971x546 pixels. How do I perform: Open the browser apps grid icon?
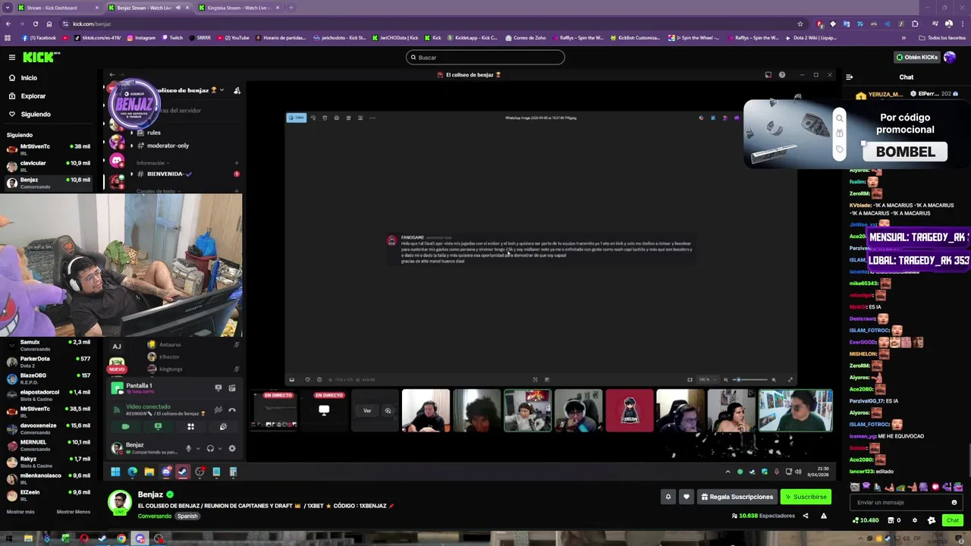(8, 37)
